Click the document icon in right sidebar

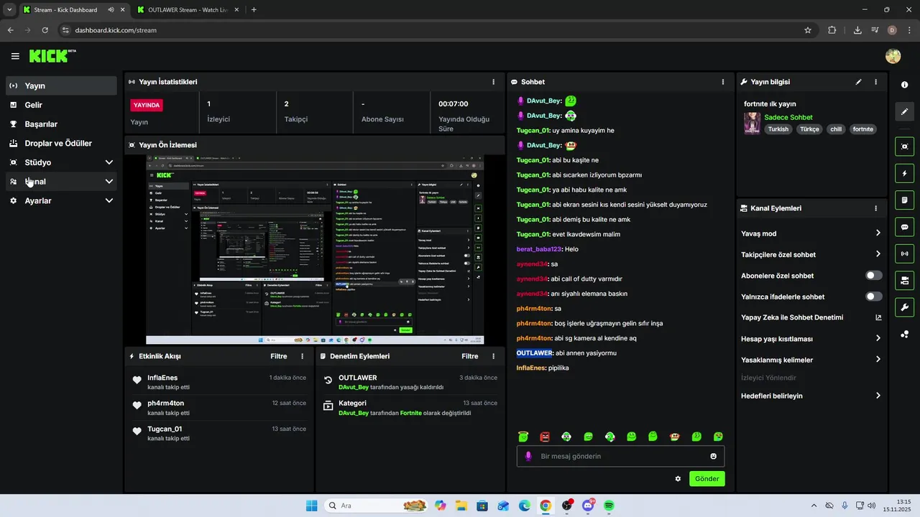(904, 200)
